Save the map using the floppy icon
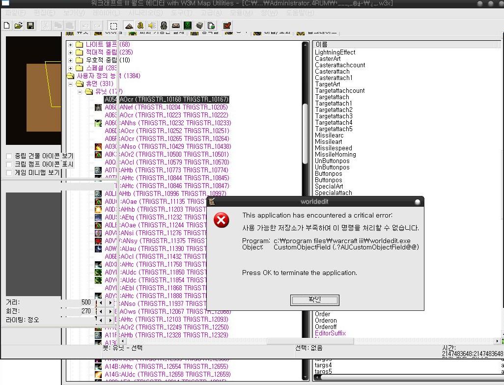504x385 pixels. pyautogui.click(x=30, y=26)
